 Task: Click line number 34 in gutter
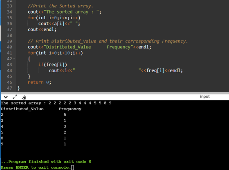tap(10, 12)
